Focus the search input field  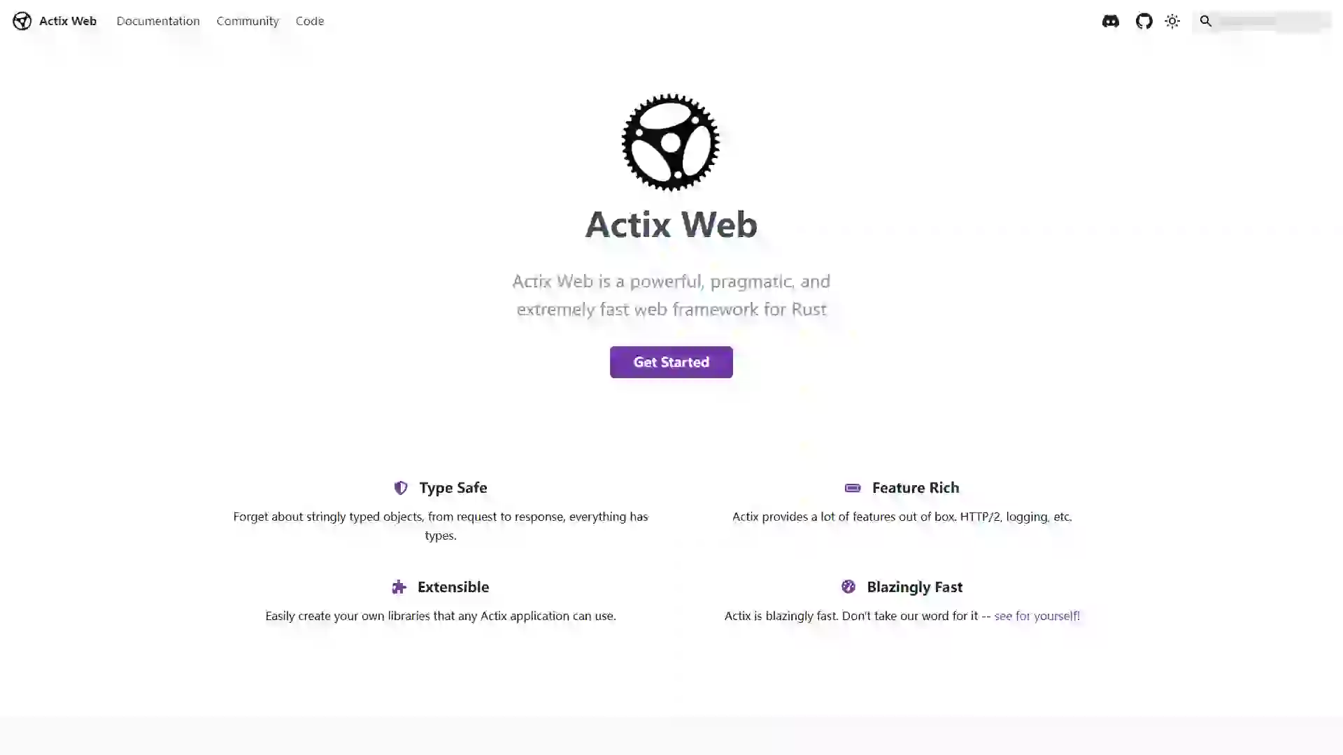1262,21
